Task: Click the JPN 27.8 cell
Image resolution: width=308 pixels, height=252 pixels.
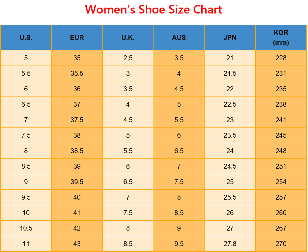Action: tap(230, 244)
